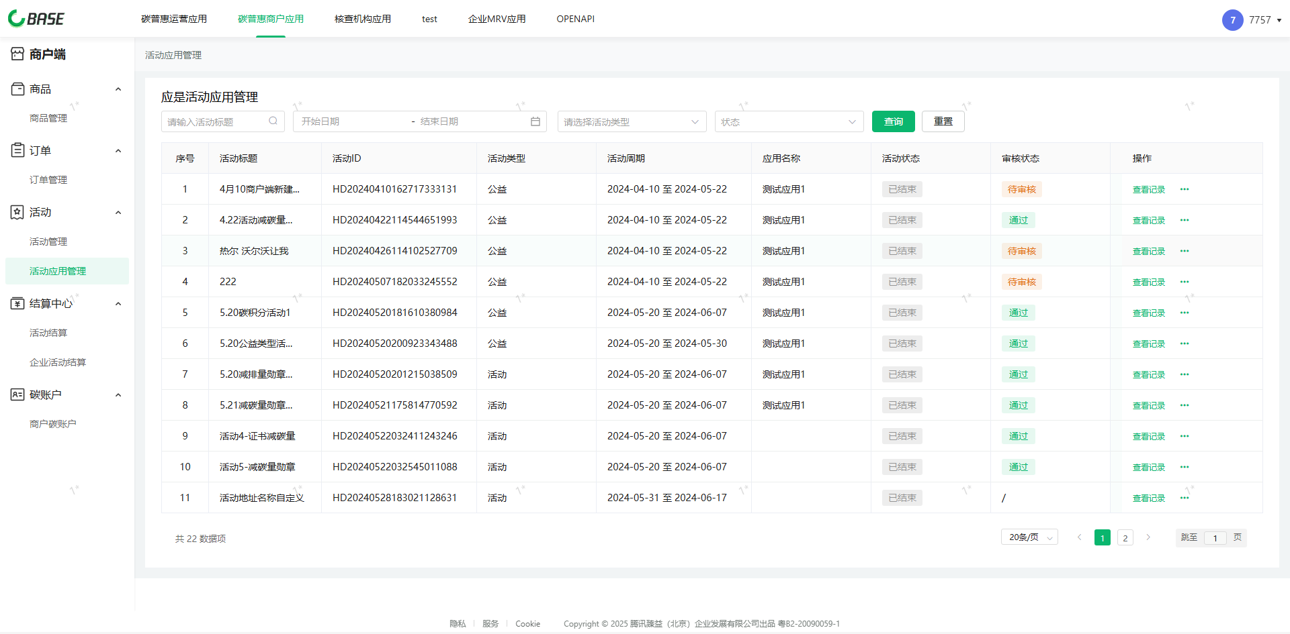
Task: Open 活动管理 in the sidebar
Action: [48, 242]
